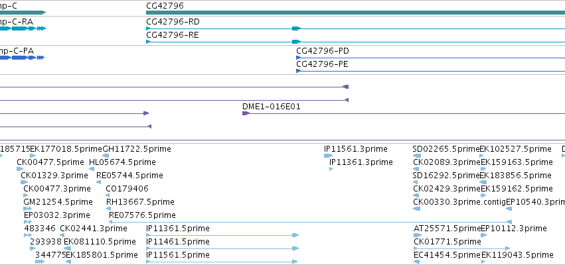Click EST AT25571.5prime
Screen dimensions: 565x265
(447, 229)
